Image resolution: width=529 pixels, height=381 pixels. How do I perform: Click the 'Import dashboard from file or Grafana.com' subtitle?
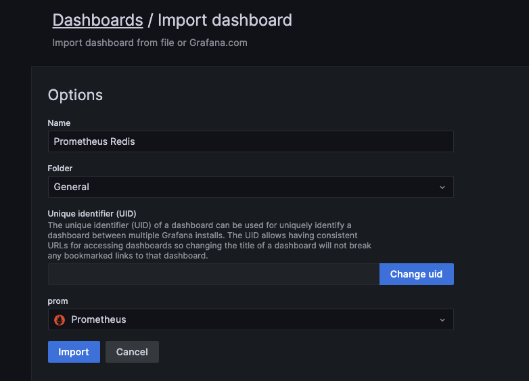click(x=149, y=43)
